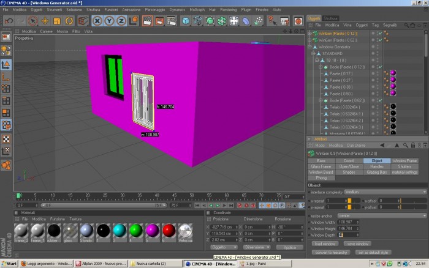
Task: Click the load window button
Action: [x=325, y=244]
